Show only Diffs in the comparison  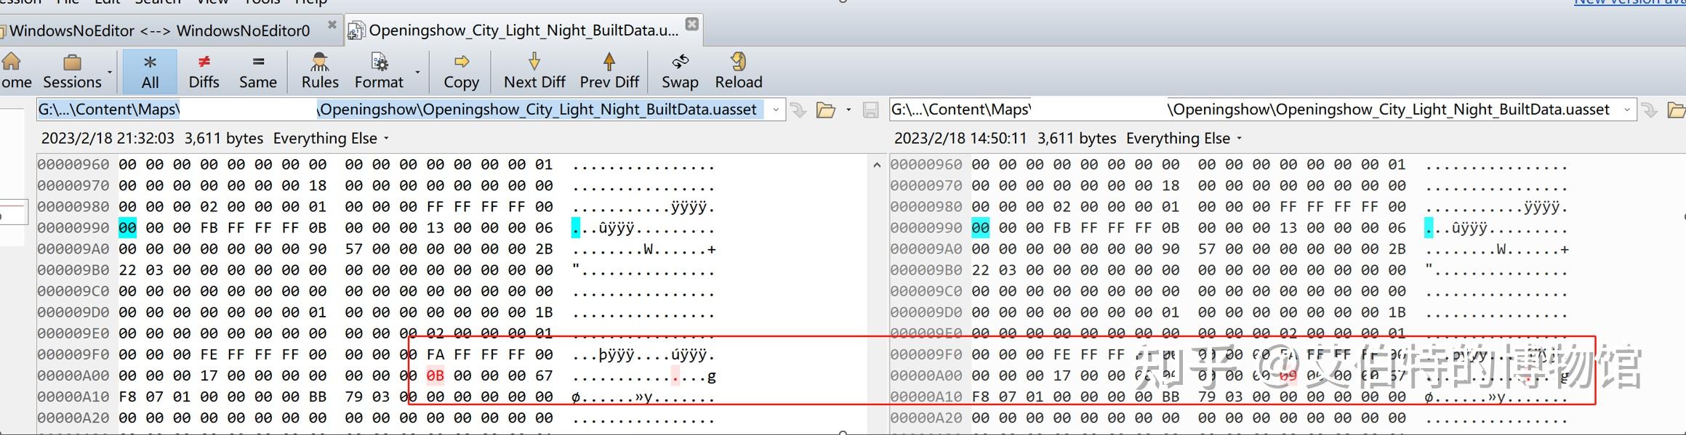(x=204, y=71)
